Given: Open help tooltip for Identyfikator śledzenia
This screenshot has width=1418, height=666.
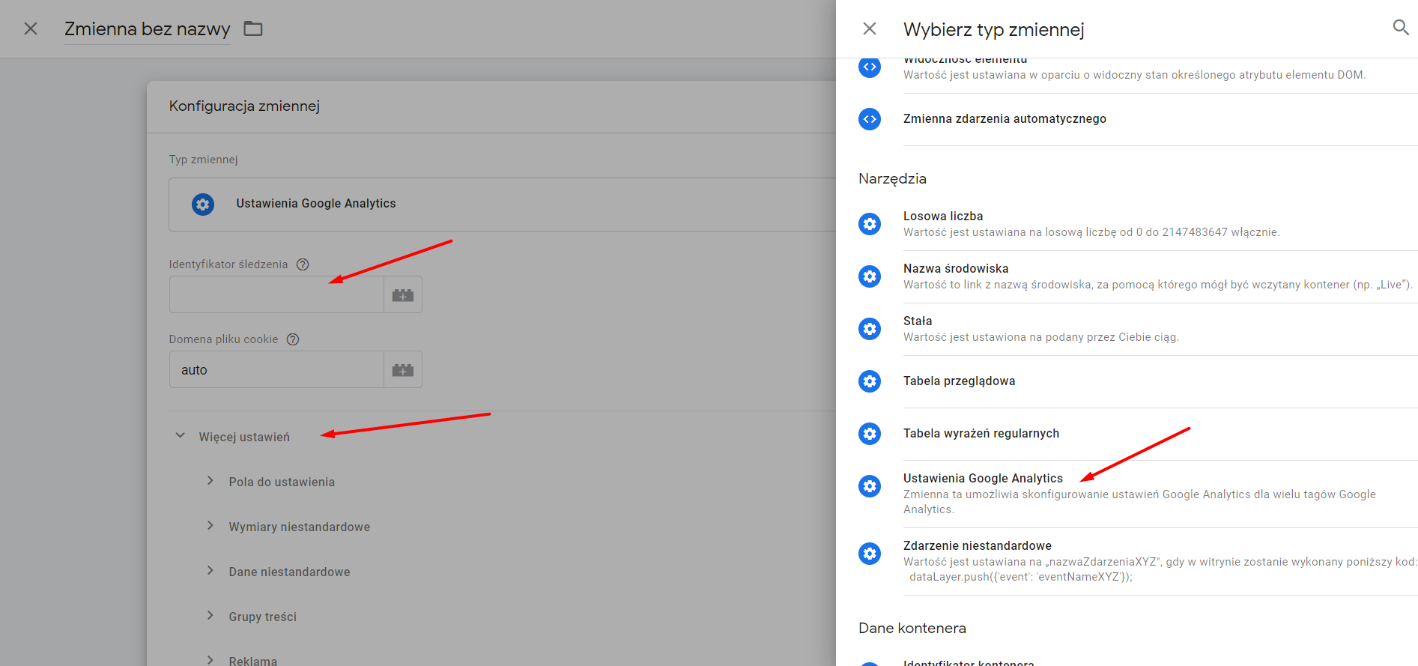Looking at the screenshot, I should pyautogui.click(x=303, y=264).
